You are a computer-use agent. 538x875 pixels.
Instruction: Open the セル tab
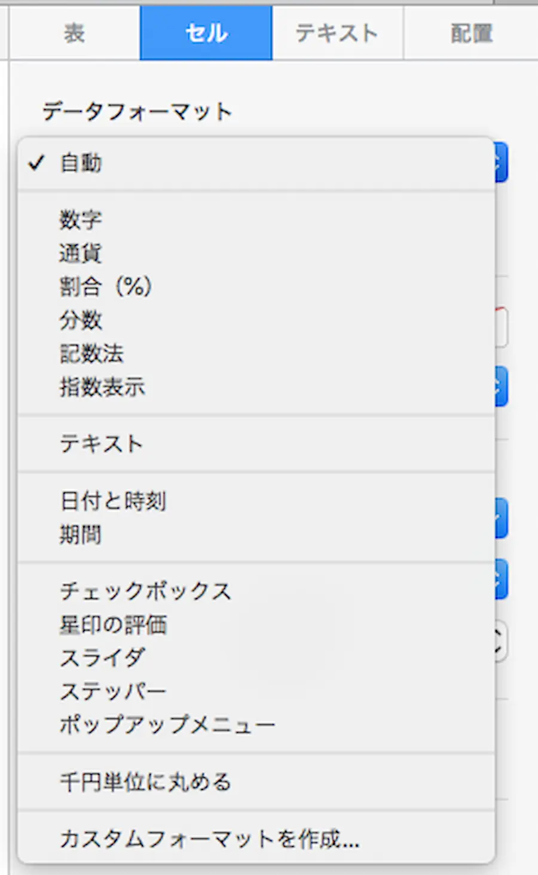206,34
